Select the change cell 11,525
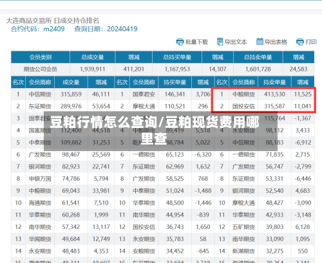The width and height of the screenshot is (322, 263). coord(303,94)
